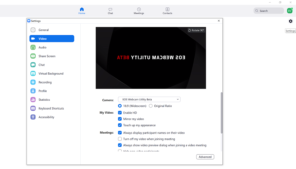Click the Chat bubble icon in settings sidebar
Image resolution: width=296 pixels, height=169 pixels.
[33, 65]
